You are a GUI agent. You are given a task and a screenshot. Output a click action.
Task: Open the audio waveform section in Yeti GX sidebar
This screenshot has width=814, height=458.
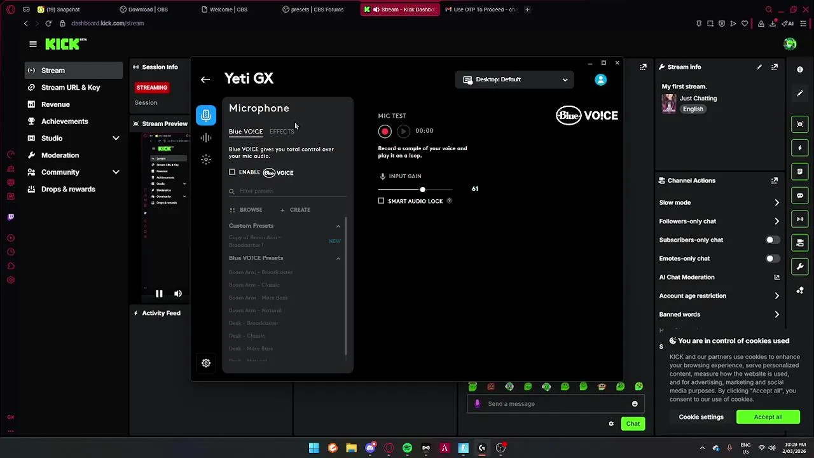(205, 137)
